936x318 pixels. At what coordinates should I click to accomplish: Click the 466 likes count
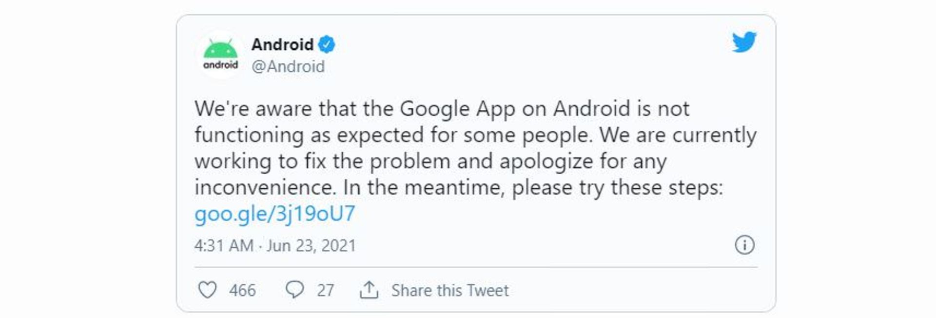[242, 291]
